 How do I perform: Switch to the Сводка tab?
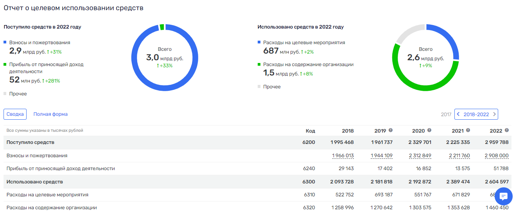point(15,114)
